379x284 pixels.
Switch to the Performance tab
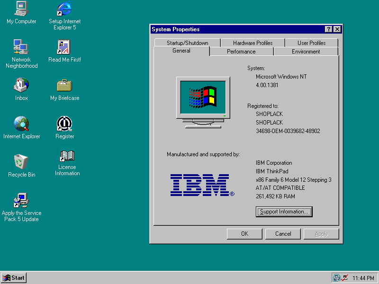pos(241,52)
